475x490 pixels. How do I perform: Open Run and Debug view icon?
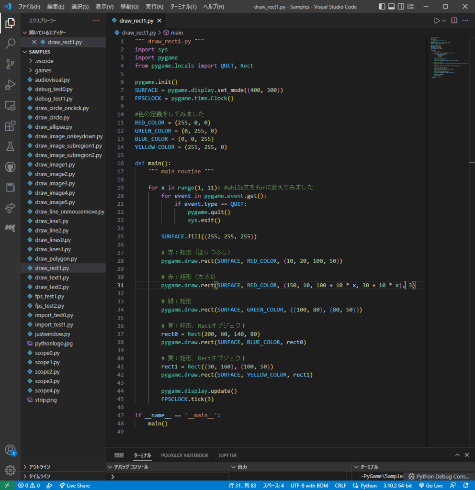pyautogui.click(x=10, y=85)
